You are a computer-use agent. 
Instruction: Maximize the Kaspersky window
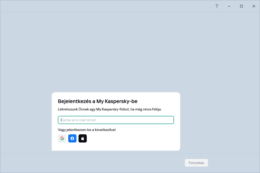click(x=241, y=6)
